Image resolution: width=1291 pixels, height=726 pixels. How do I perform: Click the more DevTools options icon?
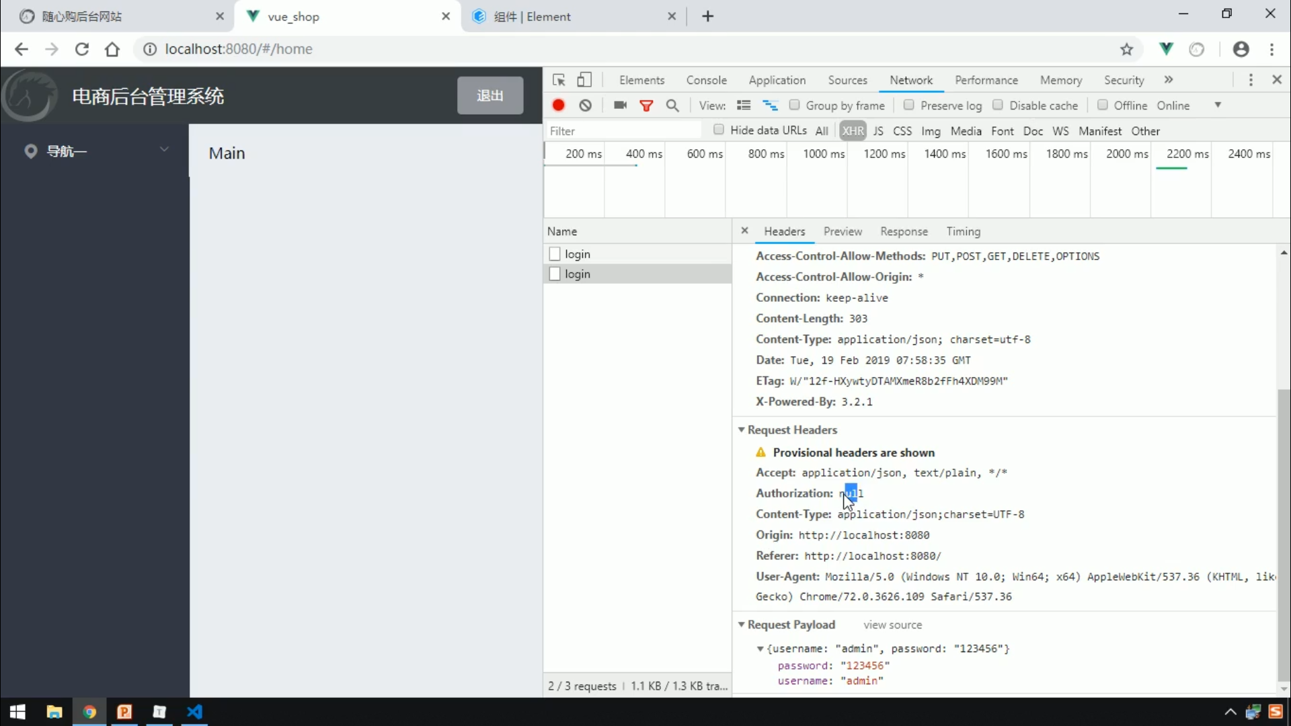1251,80
